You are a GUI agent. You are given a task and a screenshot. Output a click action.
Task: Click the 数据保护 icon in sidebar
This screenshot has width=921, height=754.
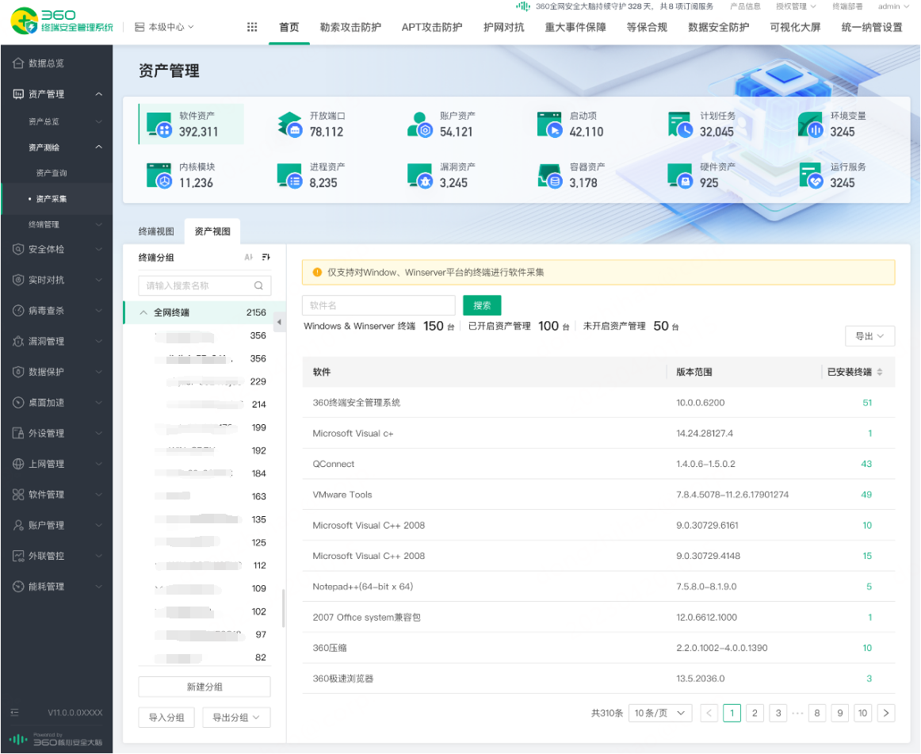click(x=18, y=371)
